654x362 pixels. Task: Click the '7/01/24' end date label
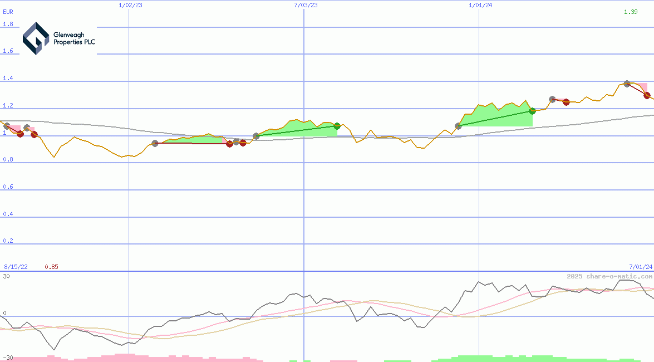click(641, 267)
